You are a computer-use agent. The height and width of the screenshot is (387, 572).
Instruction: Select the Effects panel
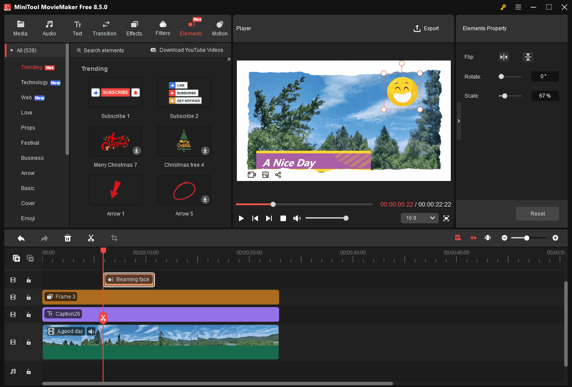pos(134,28)
